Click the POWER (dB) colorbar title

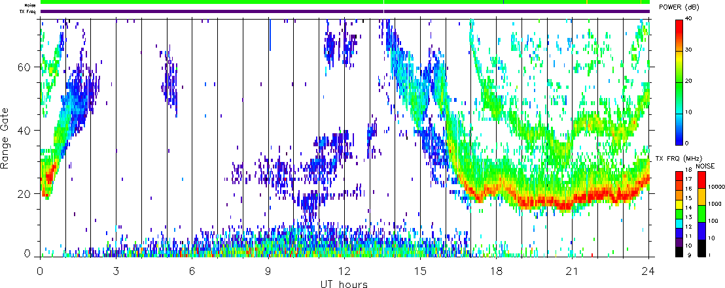coord(679,7)
